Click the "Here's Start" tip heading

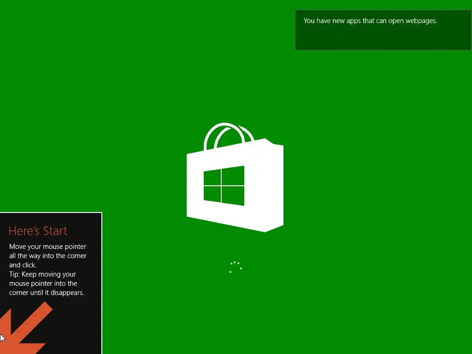(x=38, y=231)
